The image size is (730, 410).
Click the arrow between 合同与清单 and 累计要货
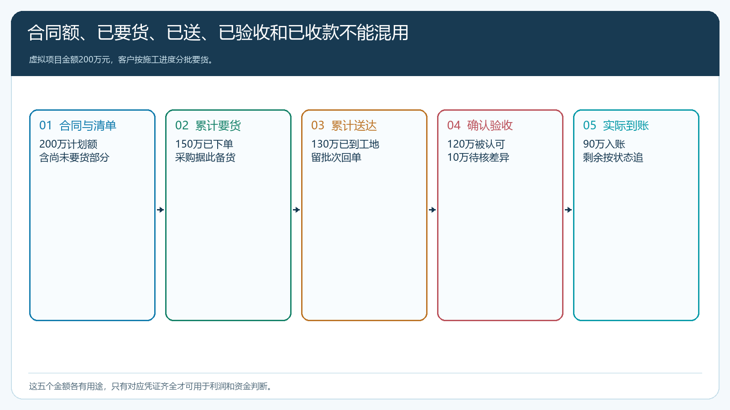[160, 210]
